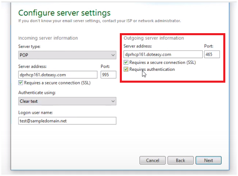
Task: Click the Cancel button
Action: tap(153, 160)
